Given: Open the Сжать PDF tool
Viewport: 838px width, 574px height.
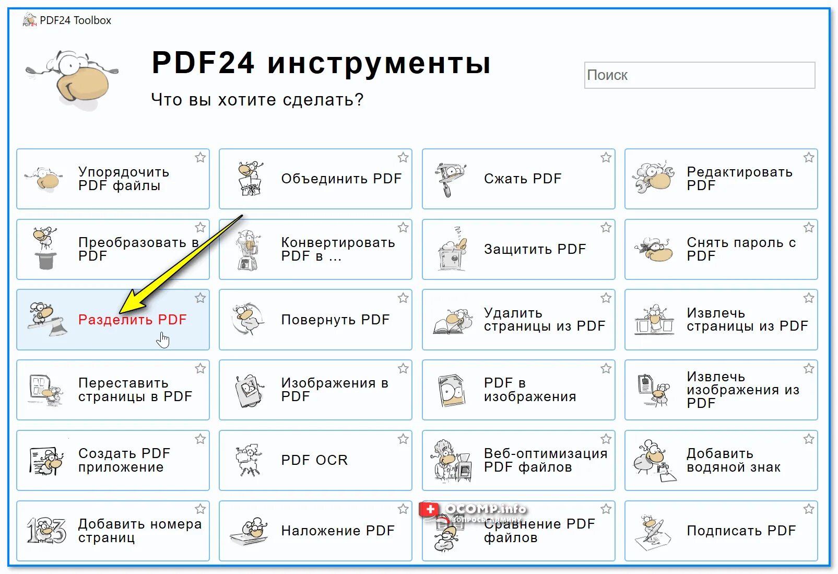Looking at the screenshot, I should 518,179.
